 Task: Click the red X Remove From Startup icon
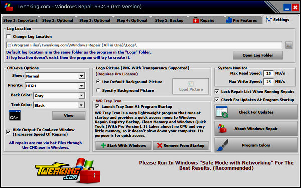160,145
